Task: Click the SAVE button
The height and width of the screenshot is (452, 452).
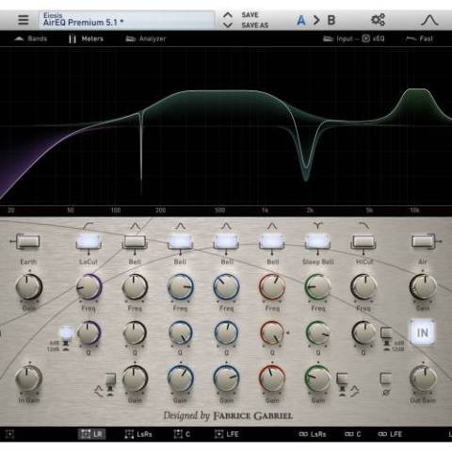Action: (x=250, y=15)
